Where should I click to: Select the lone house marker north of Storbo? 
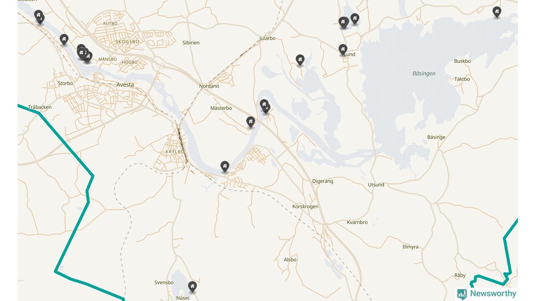[64, 39]
